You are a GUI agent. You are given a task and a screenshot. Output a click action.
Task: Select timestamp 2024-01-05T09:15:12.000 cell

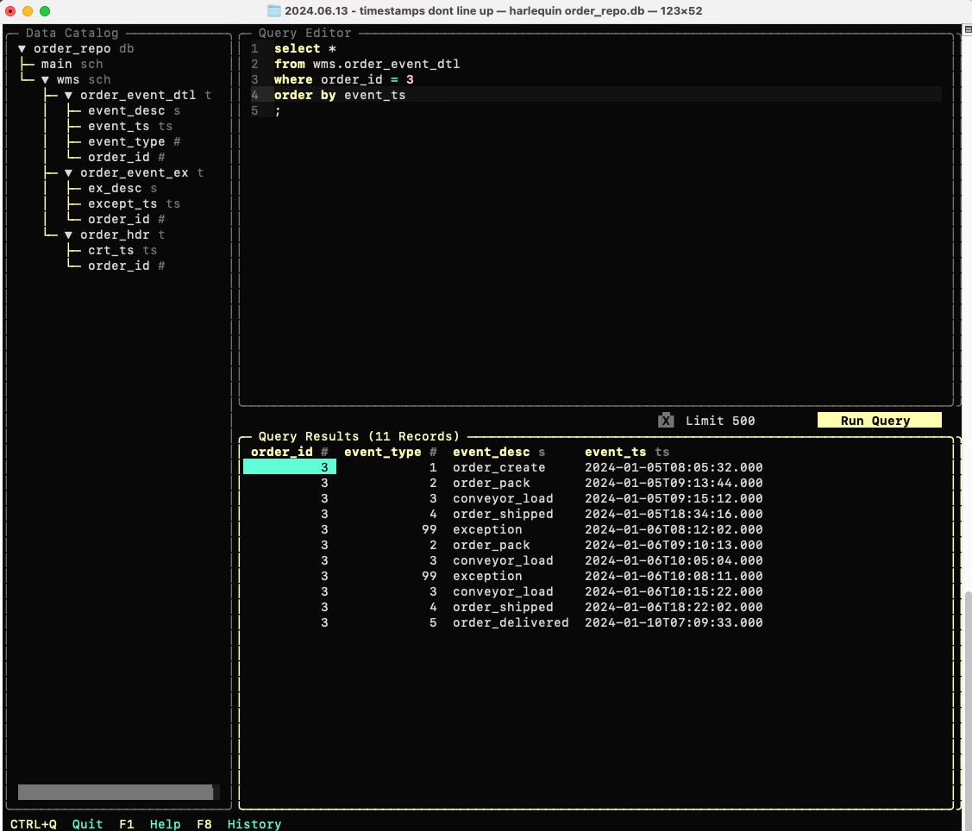click(x=674, y=498)
